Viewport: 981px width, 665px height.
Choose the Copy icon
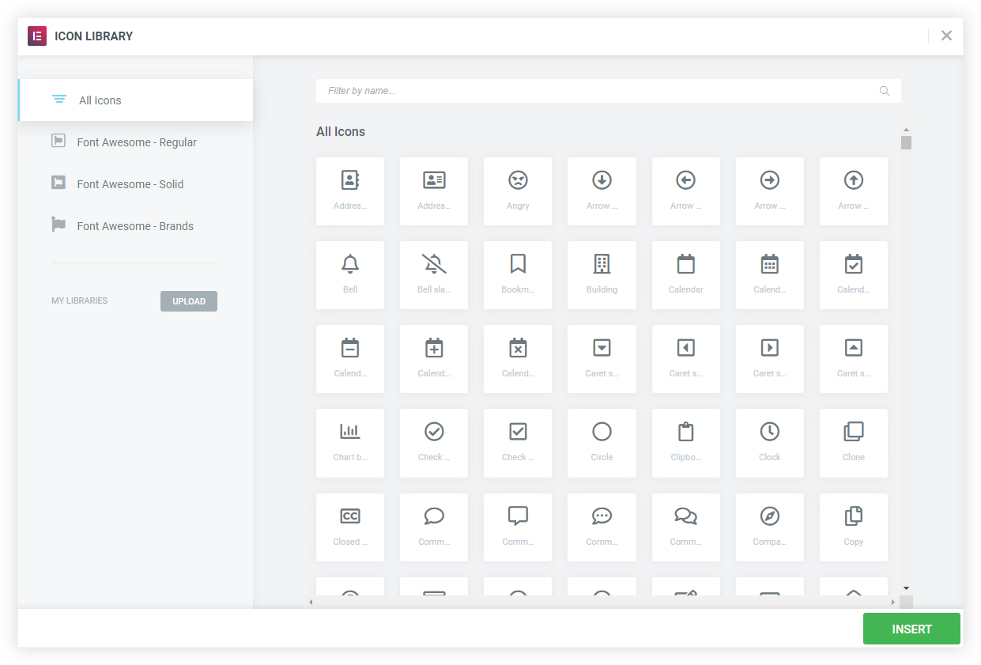coord(853,527)
